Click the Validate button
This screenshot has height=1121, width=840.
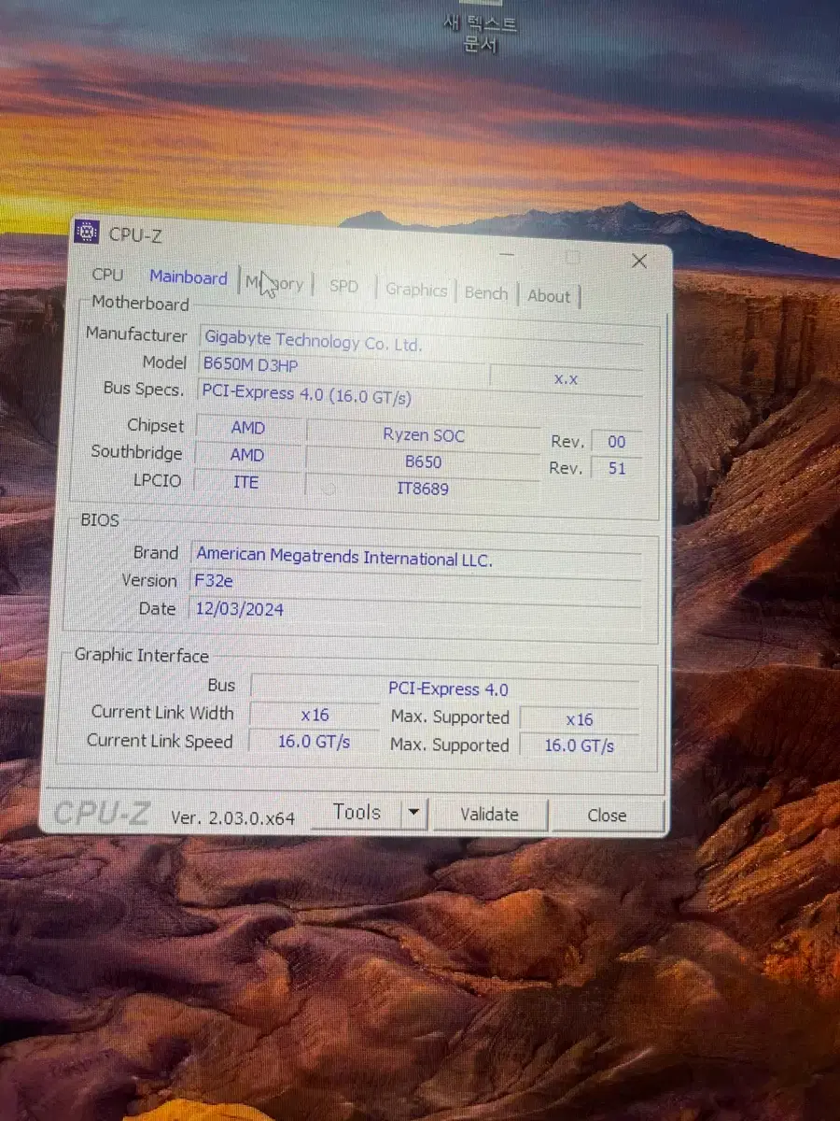[489, 815]
